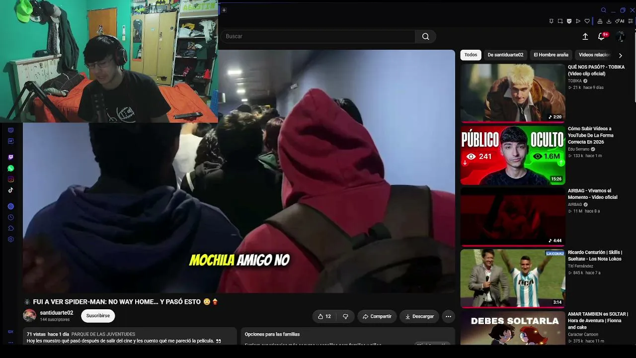Viewport: 636px width, 358px height.
Task: Click the '144 suscriptores' text
Action: tap(55, 320)
